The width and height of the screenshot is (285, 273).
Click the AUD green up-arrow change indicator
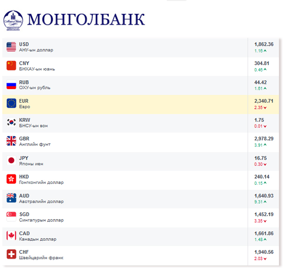tap(265, 202)
